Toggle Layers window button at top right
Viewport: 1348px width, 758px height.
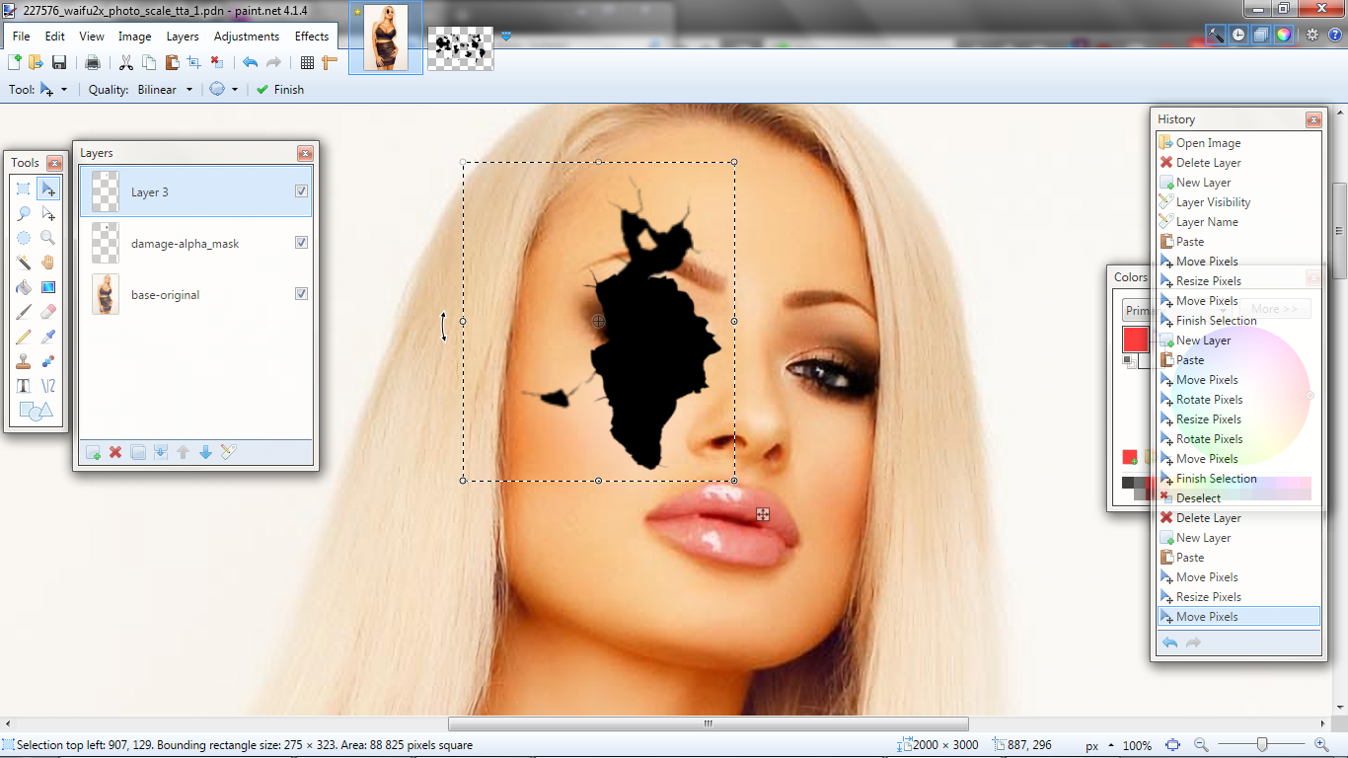(x=1261, y=35)
